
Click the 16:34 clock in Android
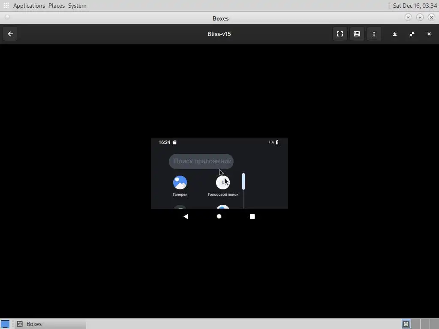coord(164,142)
